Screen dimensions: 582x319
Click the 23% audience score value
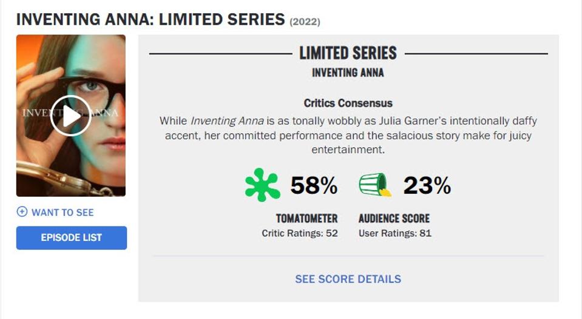tap(427, 186)
